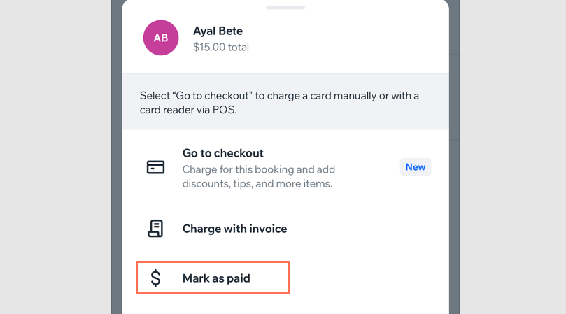Click empty header space right of Ayal Bete
The image size is (566, 314).
[x=350, y=38]
